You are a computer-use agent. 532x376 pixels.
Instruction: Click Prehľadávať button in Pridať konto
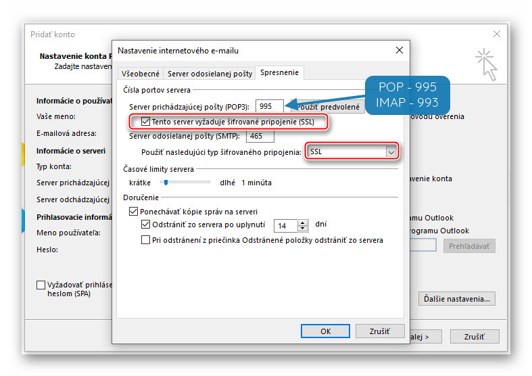click(469, 246)
